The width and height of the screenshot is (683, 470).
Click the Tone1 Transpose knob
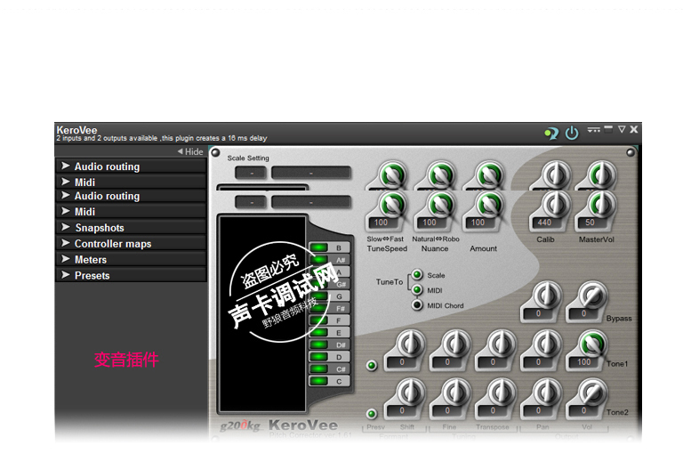coord(502,344)
